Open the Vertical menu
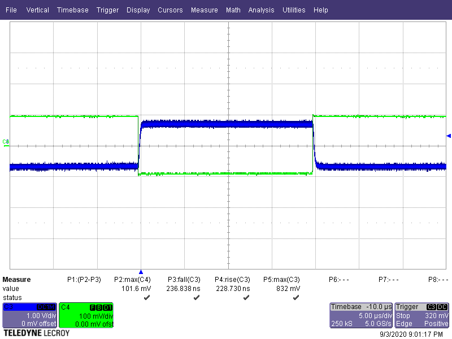The width and height of the screenshot is (452, 339). pyautogui.click(x=37, y=10)
